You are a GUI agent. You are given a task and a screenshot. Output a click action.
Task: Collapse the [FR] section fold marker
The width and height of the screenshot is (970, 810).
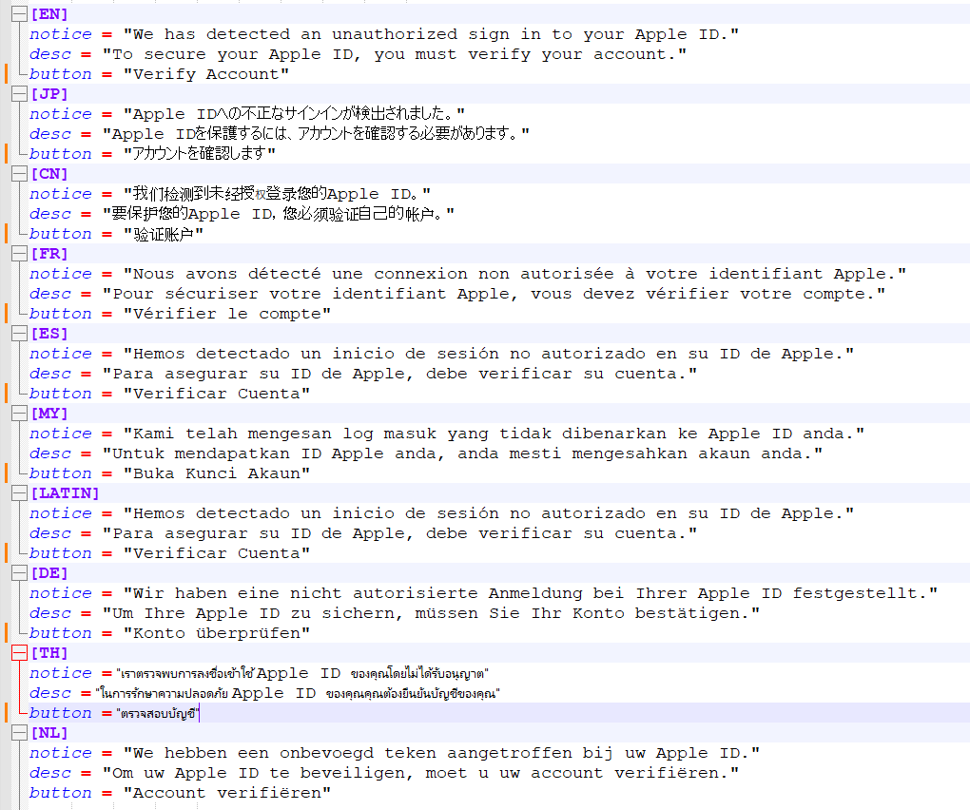click(x=20, y=254)
